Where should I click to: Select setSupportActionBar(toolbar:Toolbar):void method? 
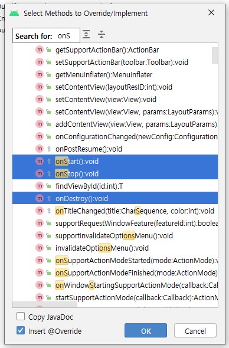click(x=115, y=62)
